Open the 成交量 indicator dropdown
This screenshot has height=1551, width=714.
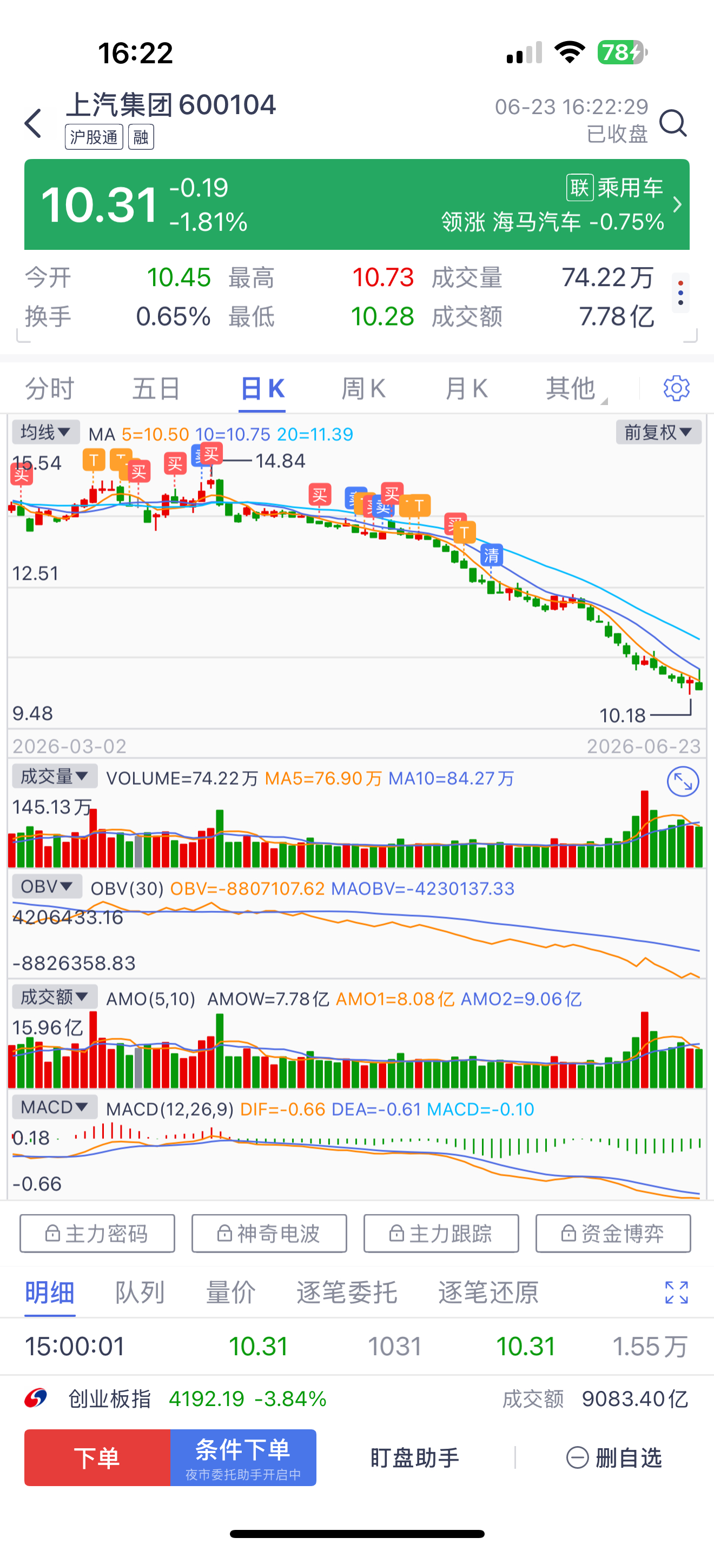click(x=55, y=776)
